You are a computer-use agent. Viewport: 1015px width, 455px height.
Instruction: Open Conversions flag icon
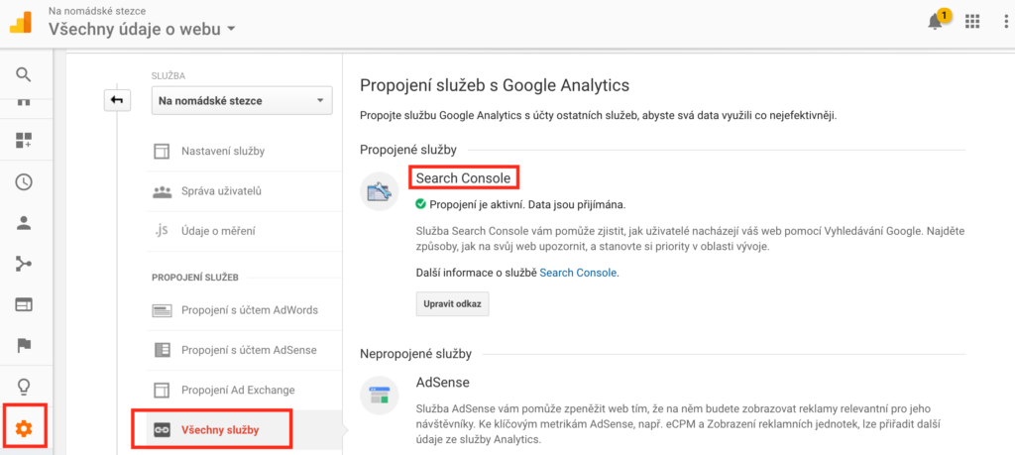[24, 345]
